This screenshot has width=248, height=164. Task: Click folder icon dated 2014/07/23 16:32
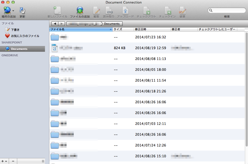(55, 37)
